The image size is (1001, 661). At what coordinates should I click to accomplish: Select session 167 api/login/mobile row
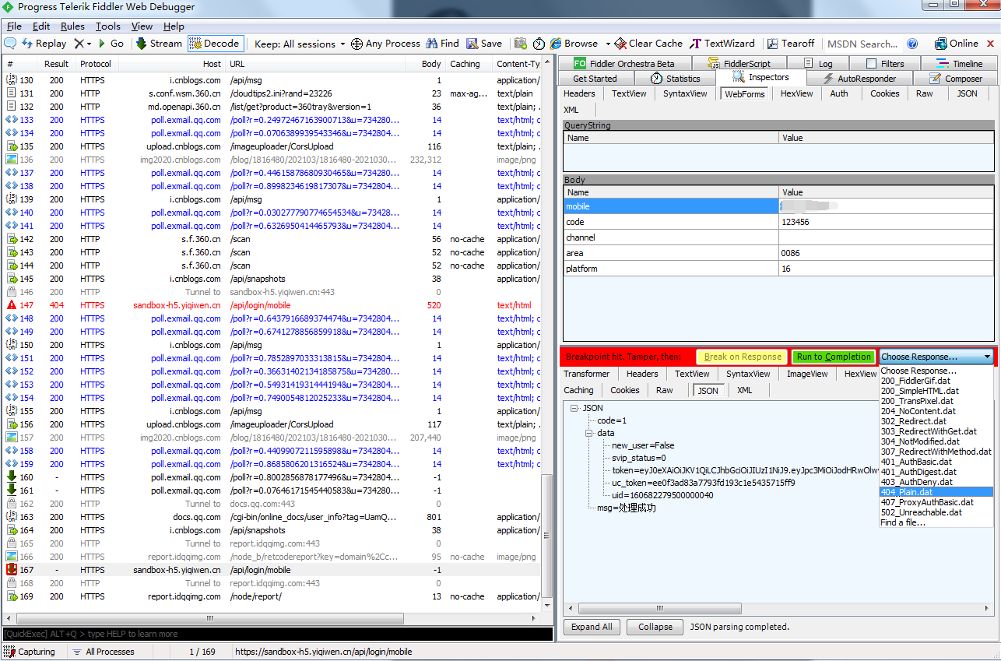(272, 570)
